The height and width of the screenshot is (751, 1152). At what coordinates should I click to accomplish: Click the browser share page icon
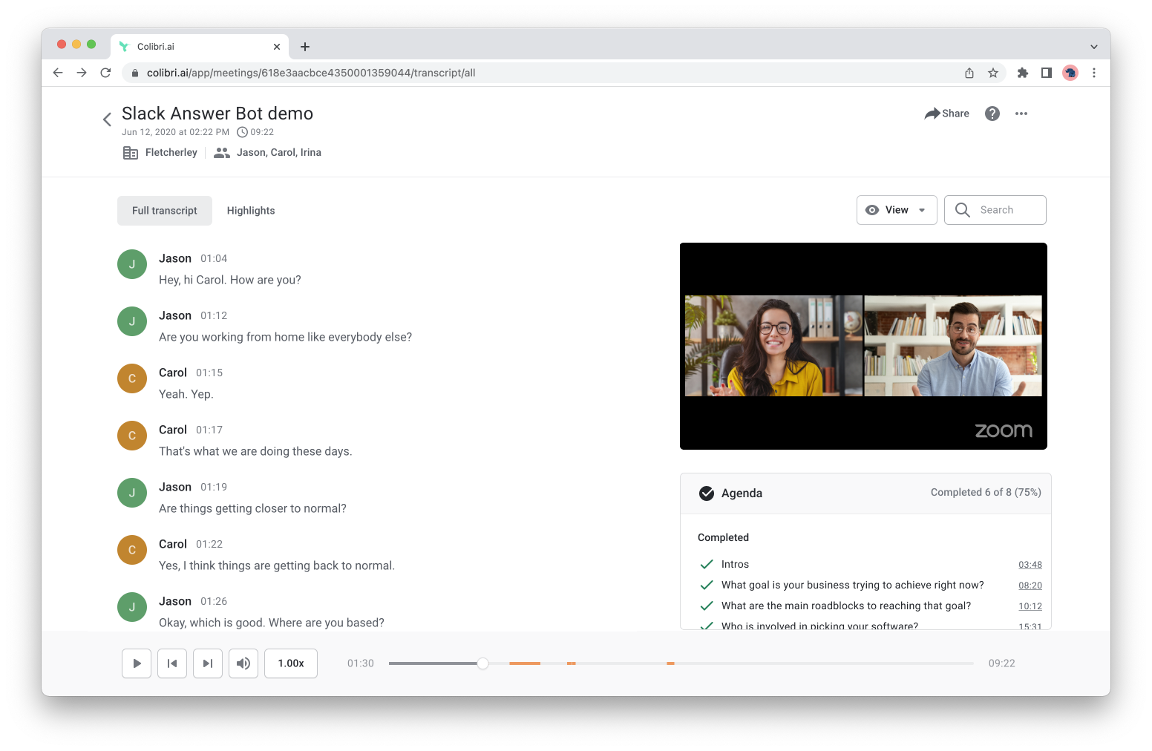[x=969, y=73]
